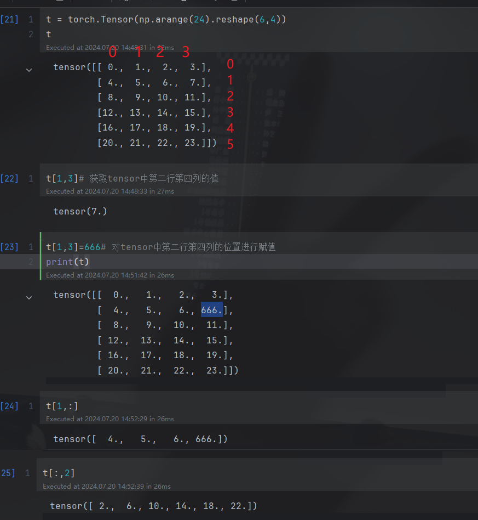478x520 pixels.
Task: Select cell label [21]
Action: tap(9, 19)
